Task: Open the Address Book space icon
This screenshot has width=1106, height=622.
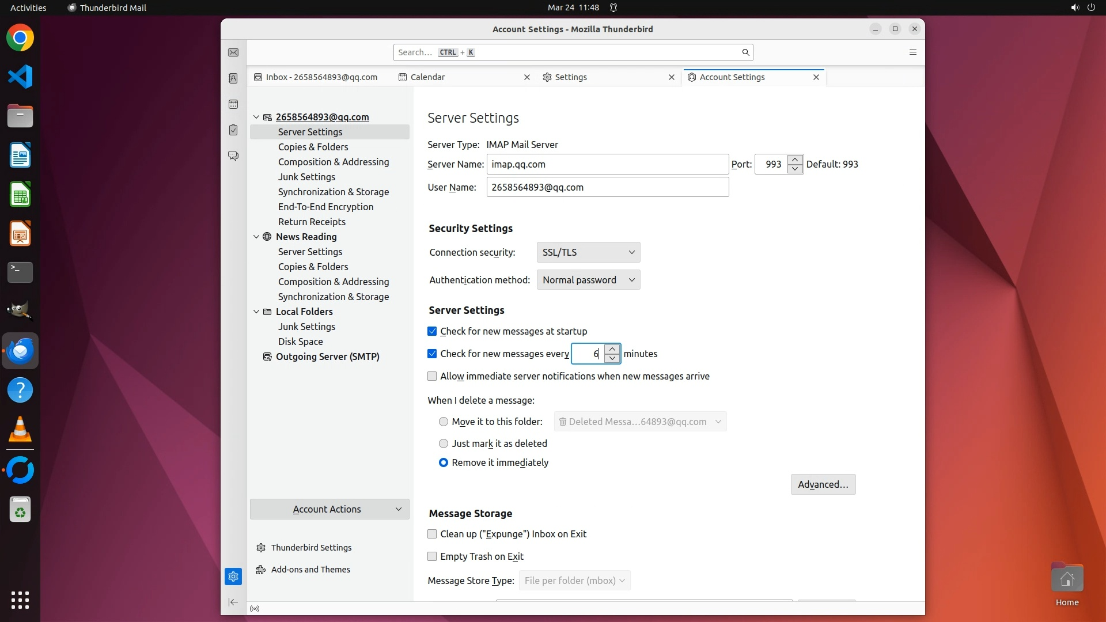Action: pyautogui.click(x=233, y=78)
